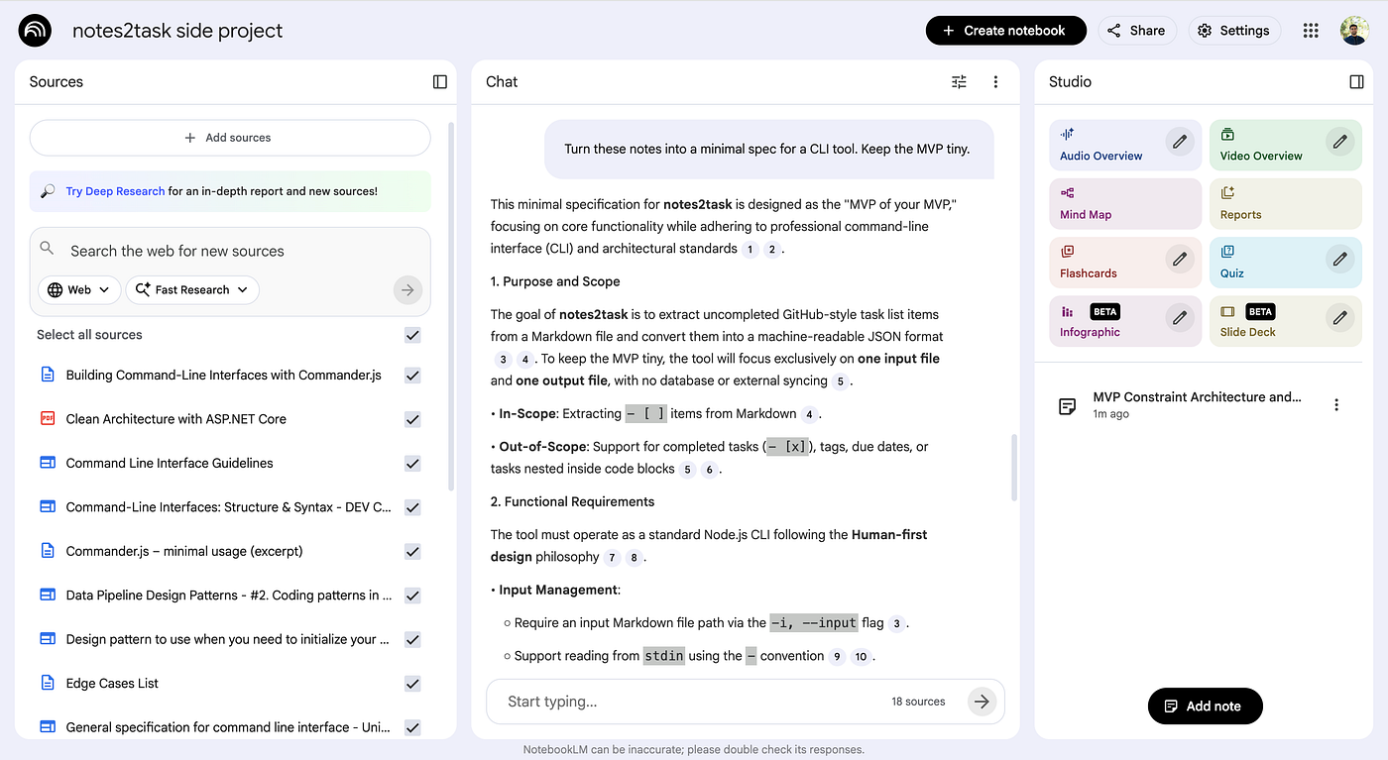This screenshot has width=1388, height=760.
Task: Open citation 7 after Human-first design
Action: pos(613,558)
